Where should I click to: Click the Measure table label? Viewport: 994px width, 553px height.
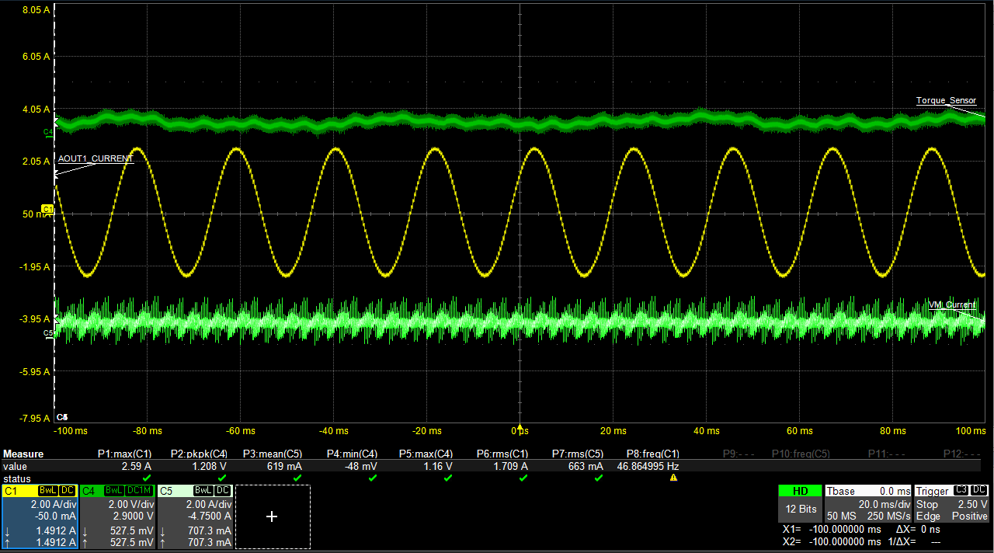coord(23,454)
